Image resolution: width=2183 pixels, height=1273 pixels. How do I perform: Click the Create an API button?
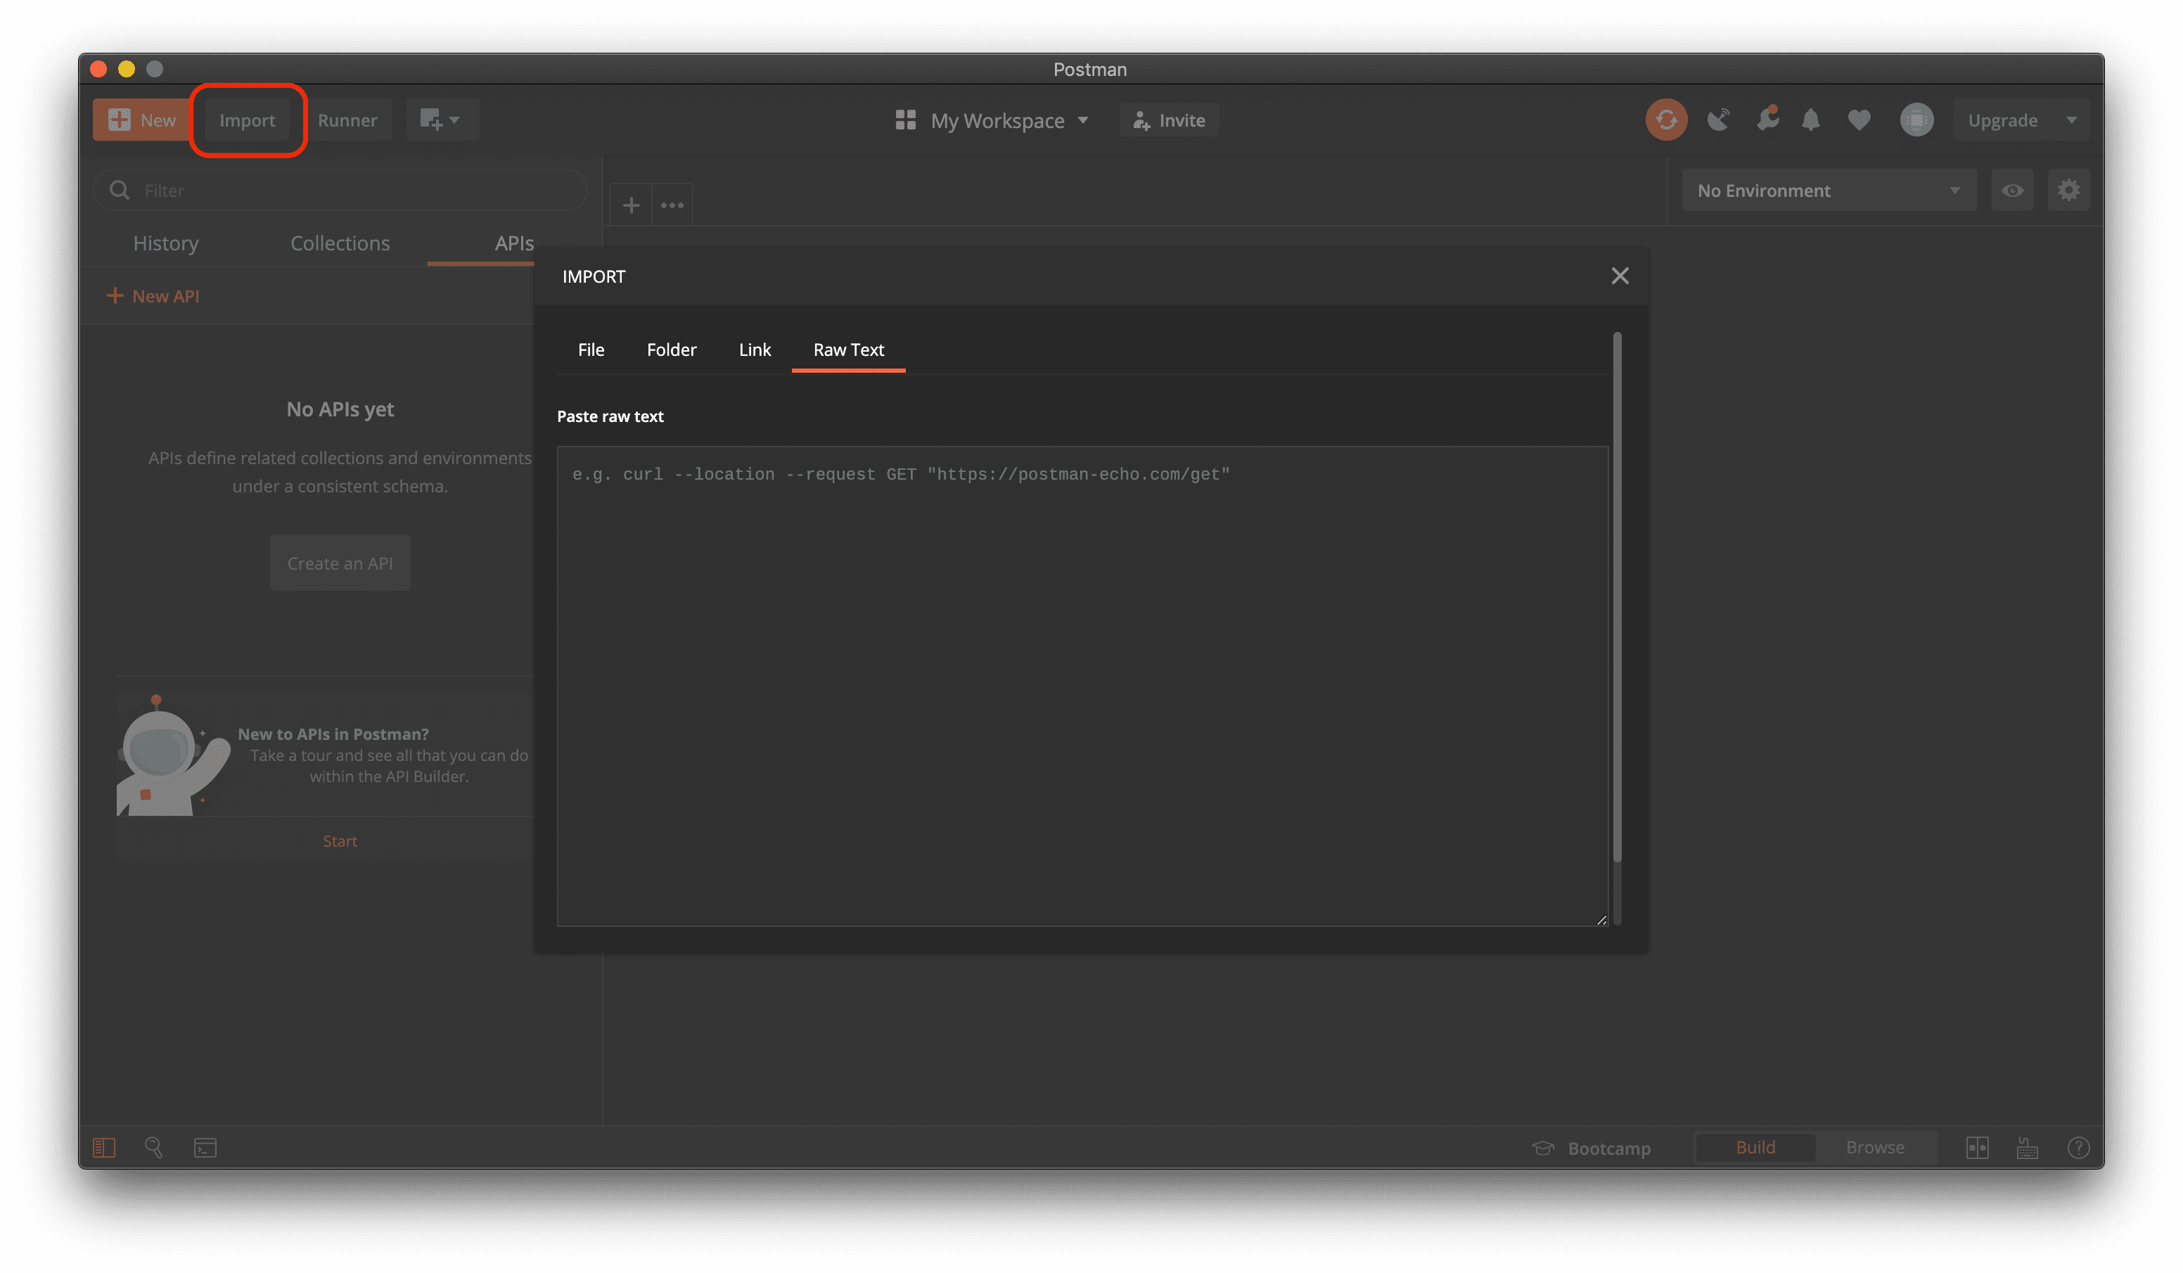(x=340, y=563)
